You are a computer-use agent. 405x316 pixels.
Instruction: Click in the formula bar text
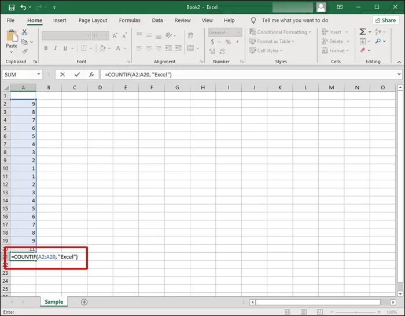(138, 75)
